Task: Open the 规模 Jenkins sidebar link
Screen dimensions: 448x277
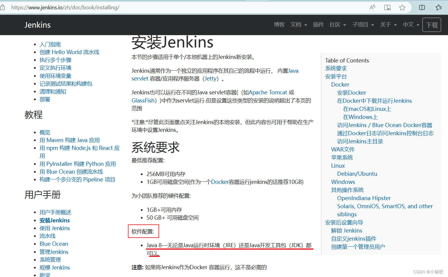Action: [x=55, y=268]
